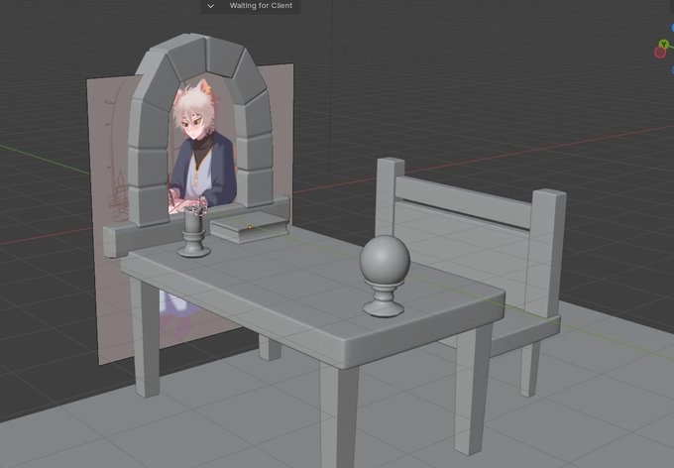Screen dimensions: 674x468
Task: Snap view to green Y axis on gizmo
Action: coord(664,44)
